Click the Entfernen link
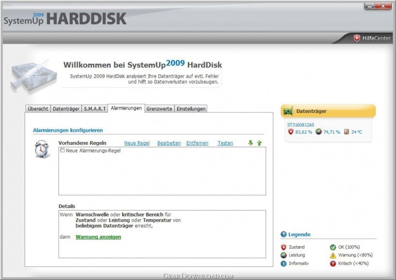Screen dimensions: 396x280 (197, 143)
